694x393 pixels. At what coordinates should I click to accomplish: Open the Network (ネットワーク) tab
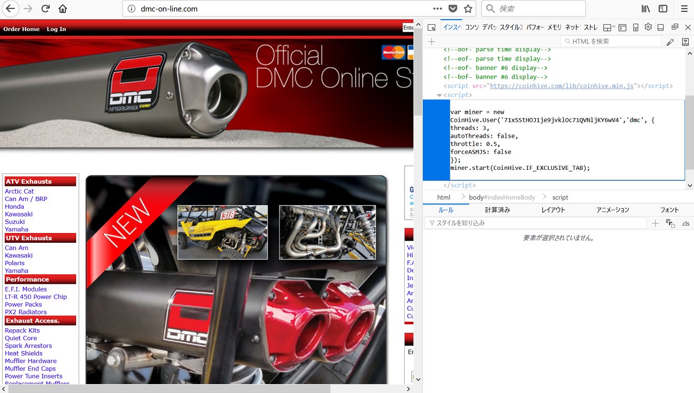pos(572,27)
